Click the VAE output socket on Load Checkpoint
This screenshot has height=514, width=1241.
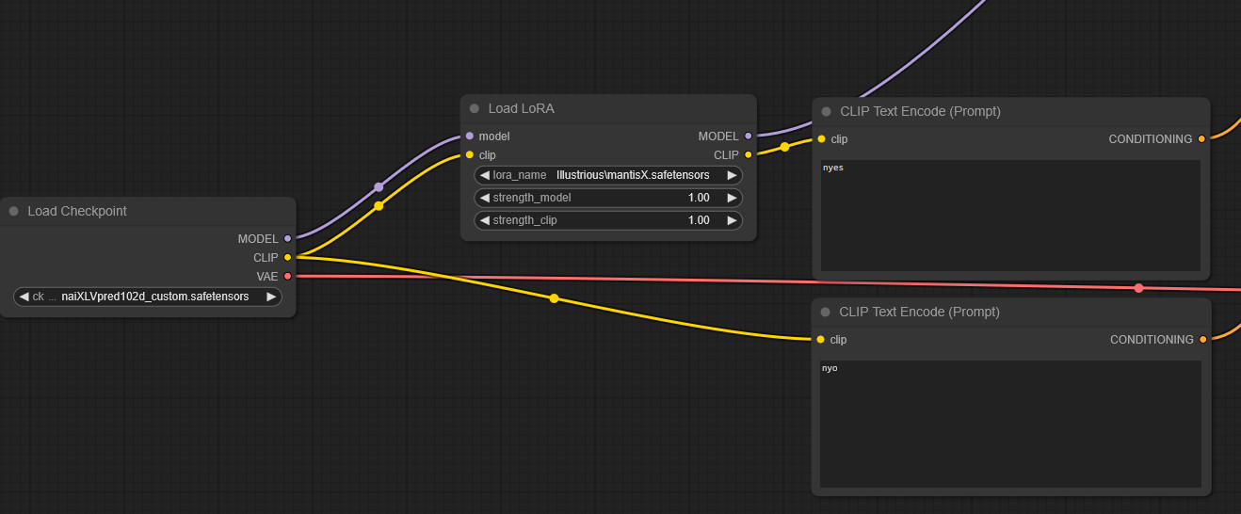287,276
